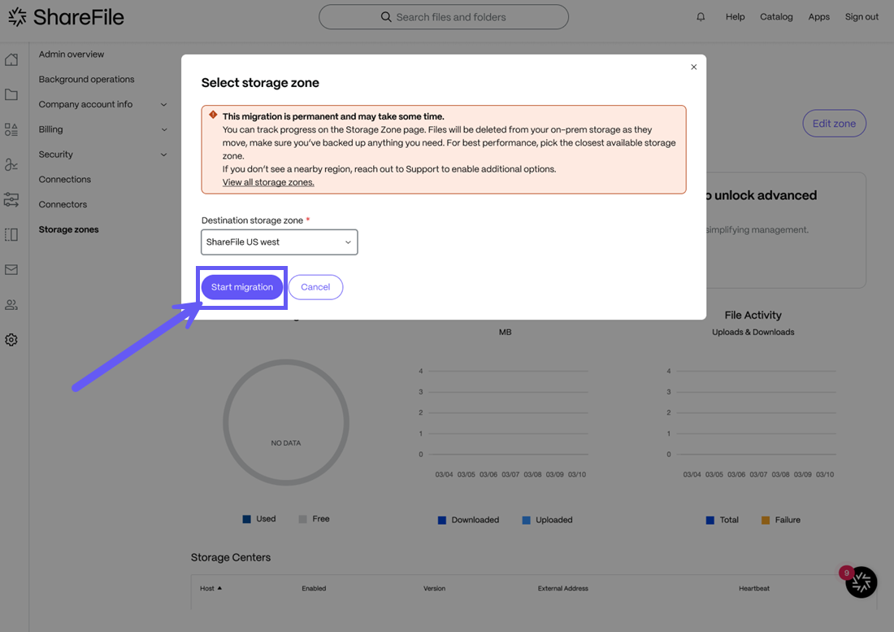Go to Admin overview
Image resolution: width=894 pixels, height=632 pixels.
pos(72,54)
